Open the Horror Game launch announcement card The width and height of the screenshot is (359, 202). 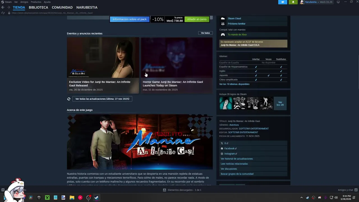pos(177,65)
